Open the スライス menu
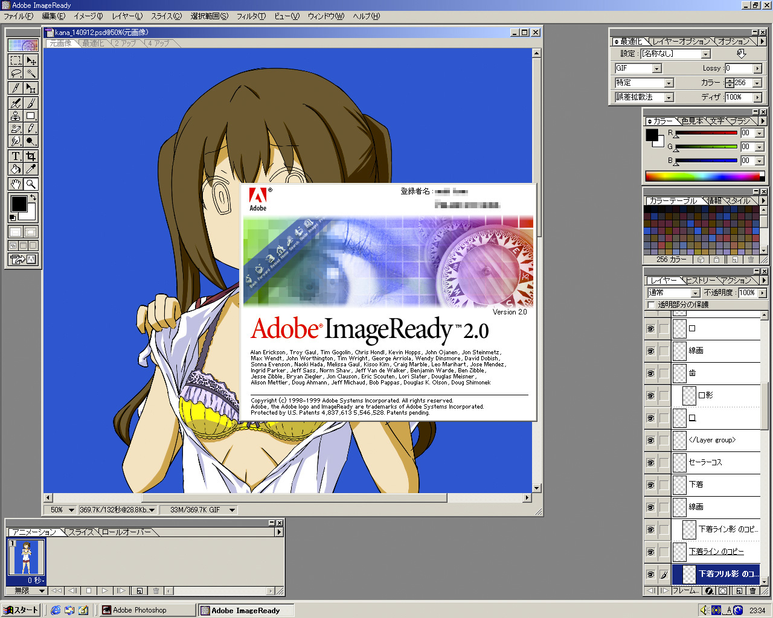 point(166,16)
